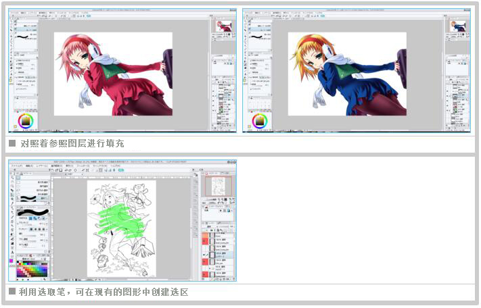The image size is (481, 308).
Task: Open the color set name dropdown in line-art window
Action: click(x=32, y=259)
